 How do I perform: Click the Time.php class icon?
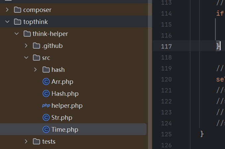(46, 130)
